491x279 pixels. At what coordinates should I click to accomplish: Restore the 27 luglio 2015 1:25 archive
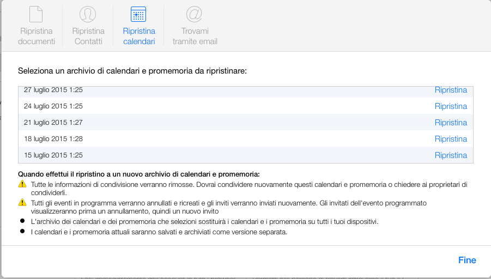[x=451, y=90]
